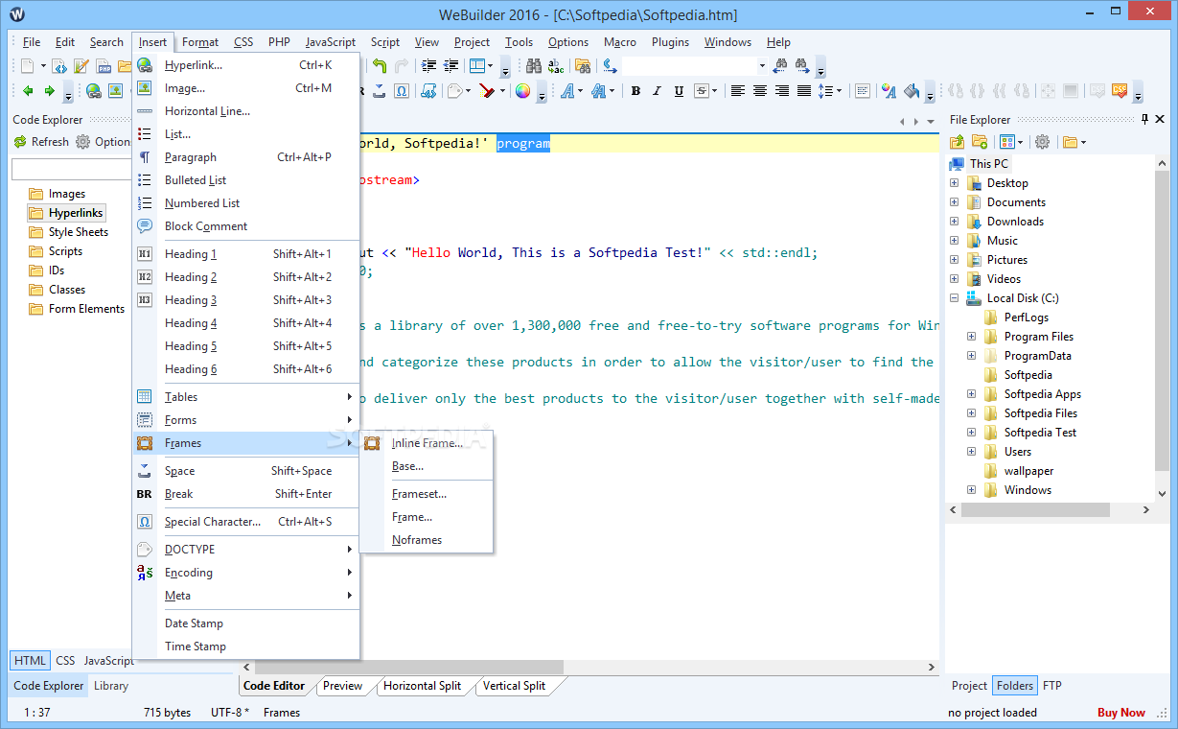Select Horizontal Line in Insert menu
Image resolution: width=1178 pixels, height=729 pixels.
tap(246, 111)
